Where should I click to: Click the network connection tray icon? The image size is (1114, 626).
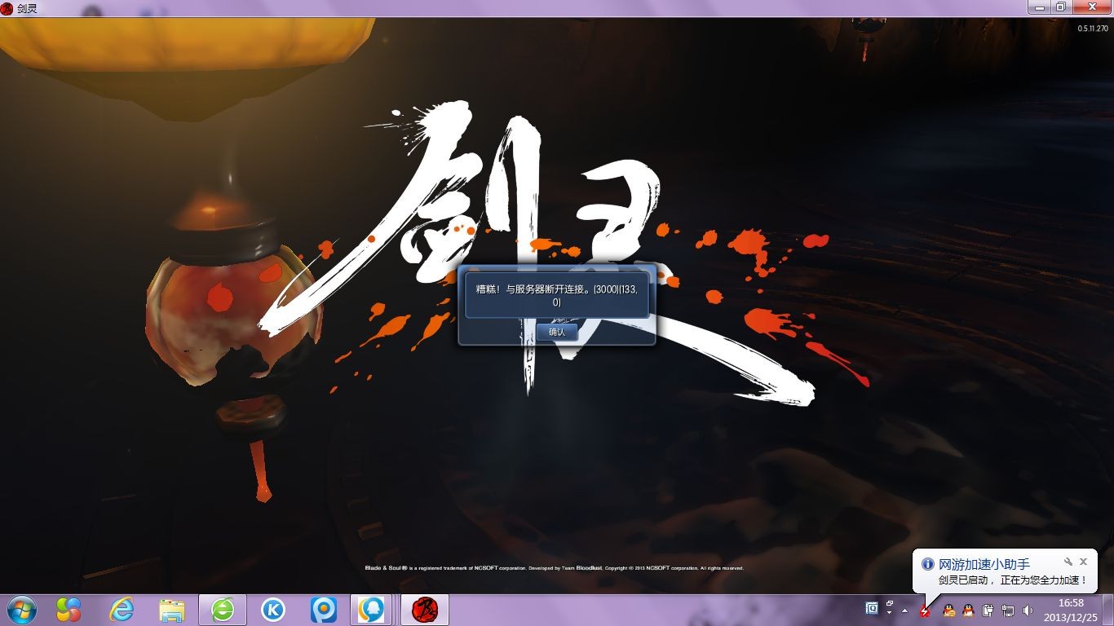point(1008,611)
